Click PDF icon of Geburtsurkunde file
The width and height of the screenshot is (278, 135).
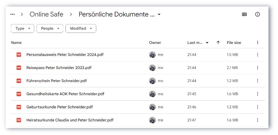pyautogui.click(x=19, y=107)
